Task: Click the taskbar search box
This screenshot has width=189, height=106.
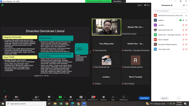Action: point(26,104)
